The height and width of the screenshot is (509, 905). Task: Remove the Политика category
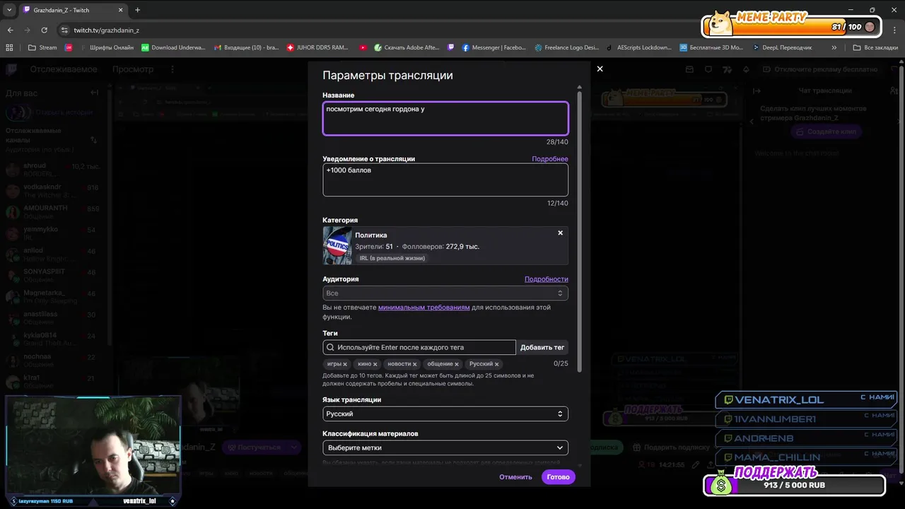[x=560, y=233]
